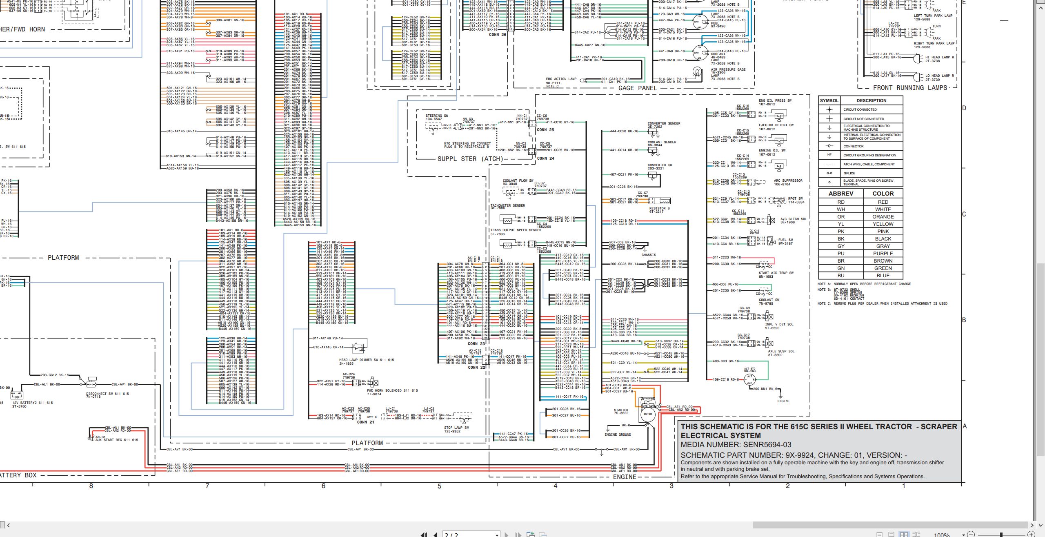Click the "COOLANT FLOW SW" label
This screenshot has height=537, width=1045.
point(518,180)
